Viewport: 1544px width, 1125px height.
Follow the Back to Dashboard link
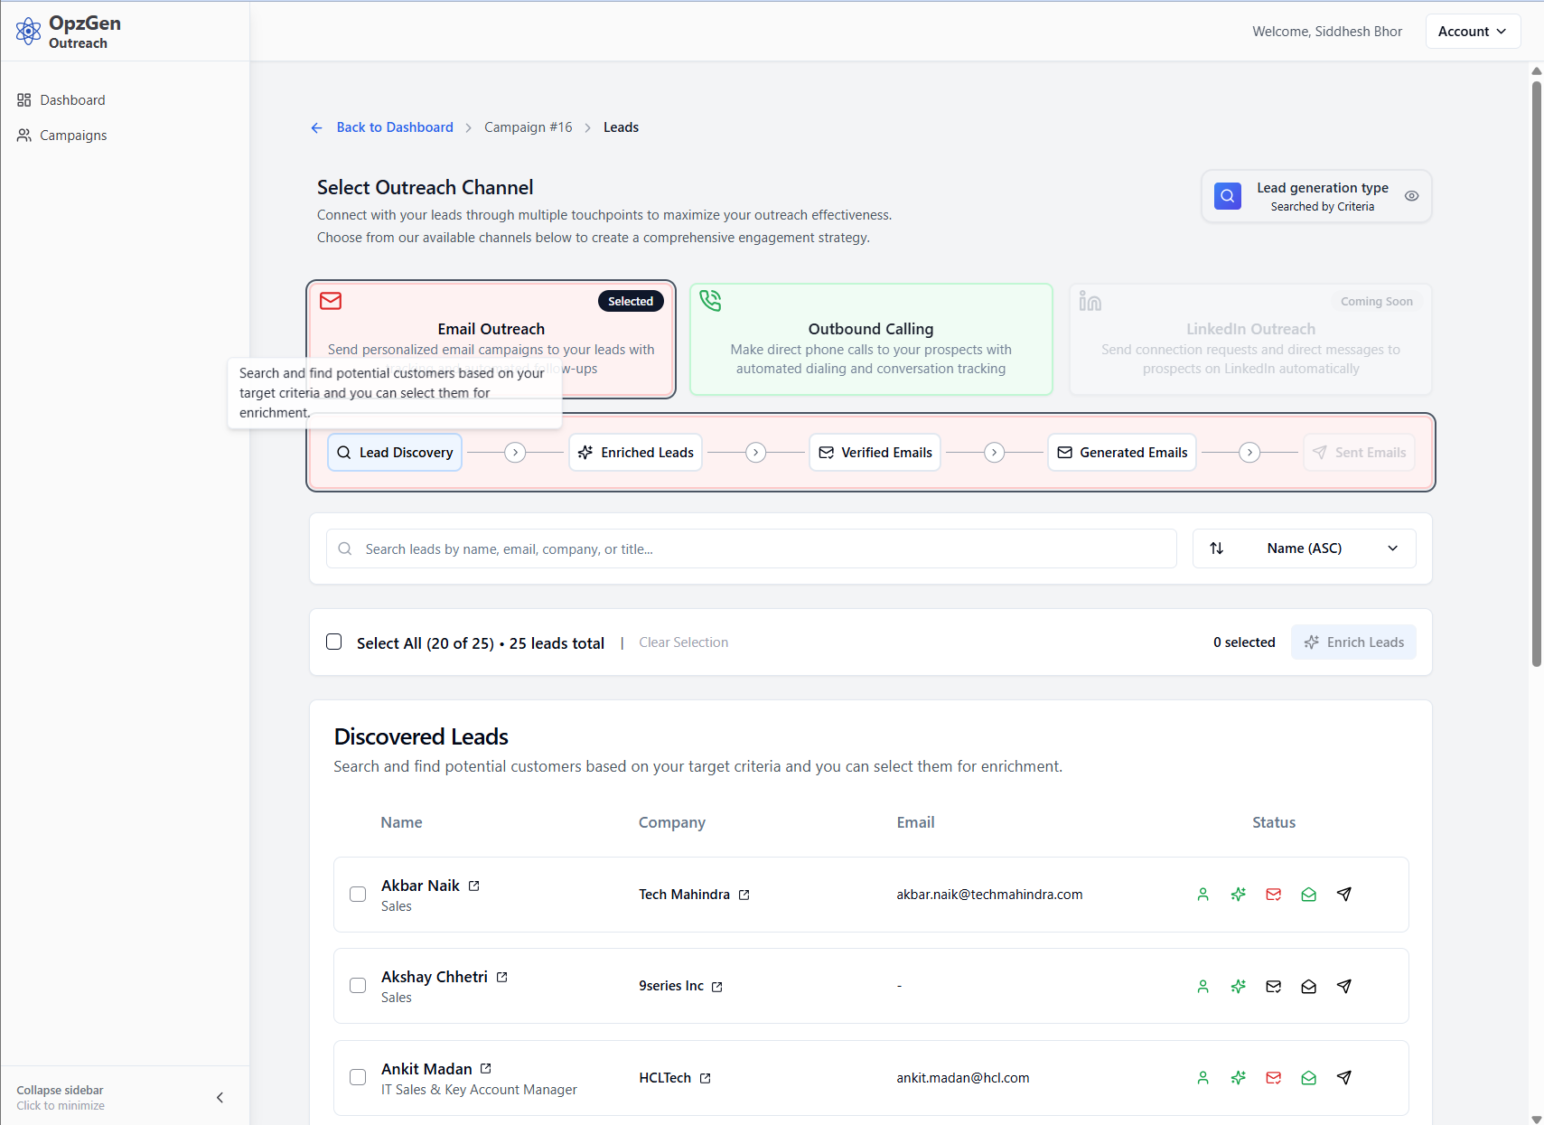395,127
